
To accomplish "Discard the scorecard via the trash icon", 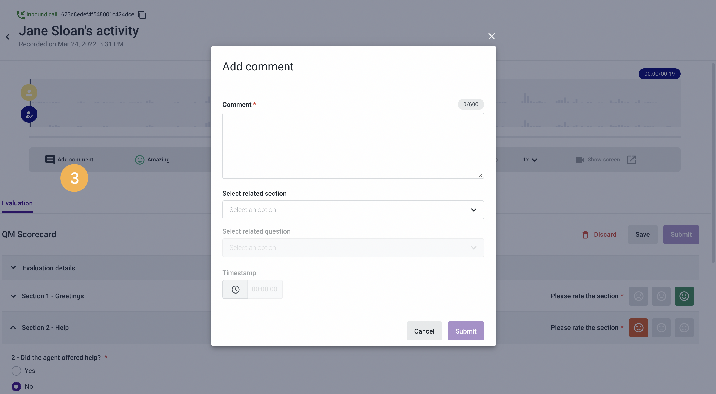I will [x=586, y=234].
